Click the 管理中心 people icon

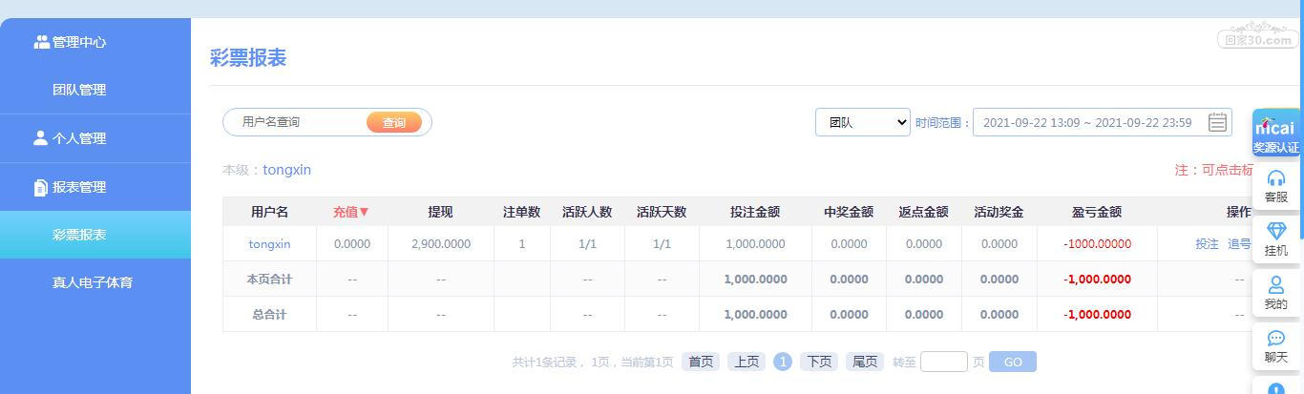[41, 42]
